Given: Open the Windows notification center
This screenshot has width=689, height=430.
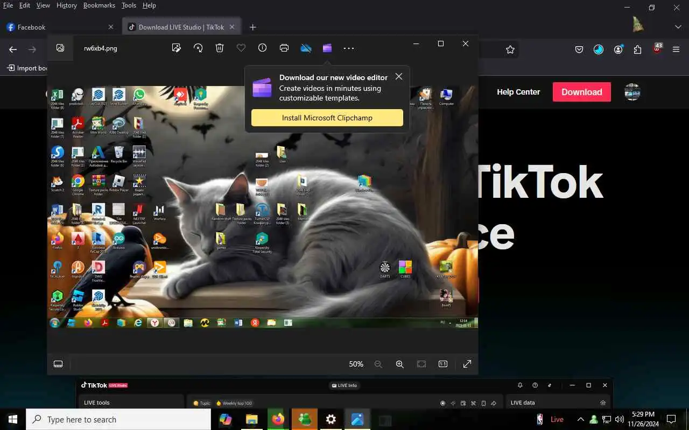Looking at the screenshot, I should pyautogui.click(x=671, y=419).
